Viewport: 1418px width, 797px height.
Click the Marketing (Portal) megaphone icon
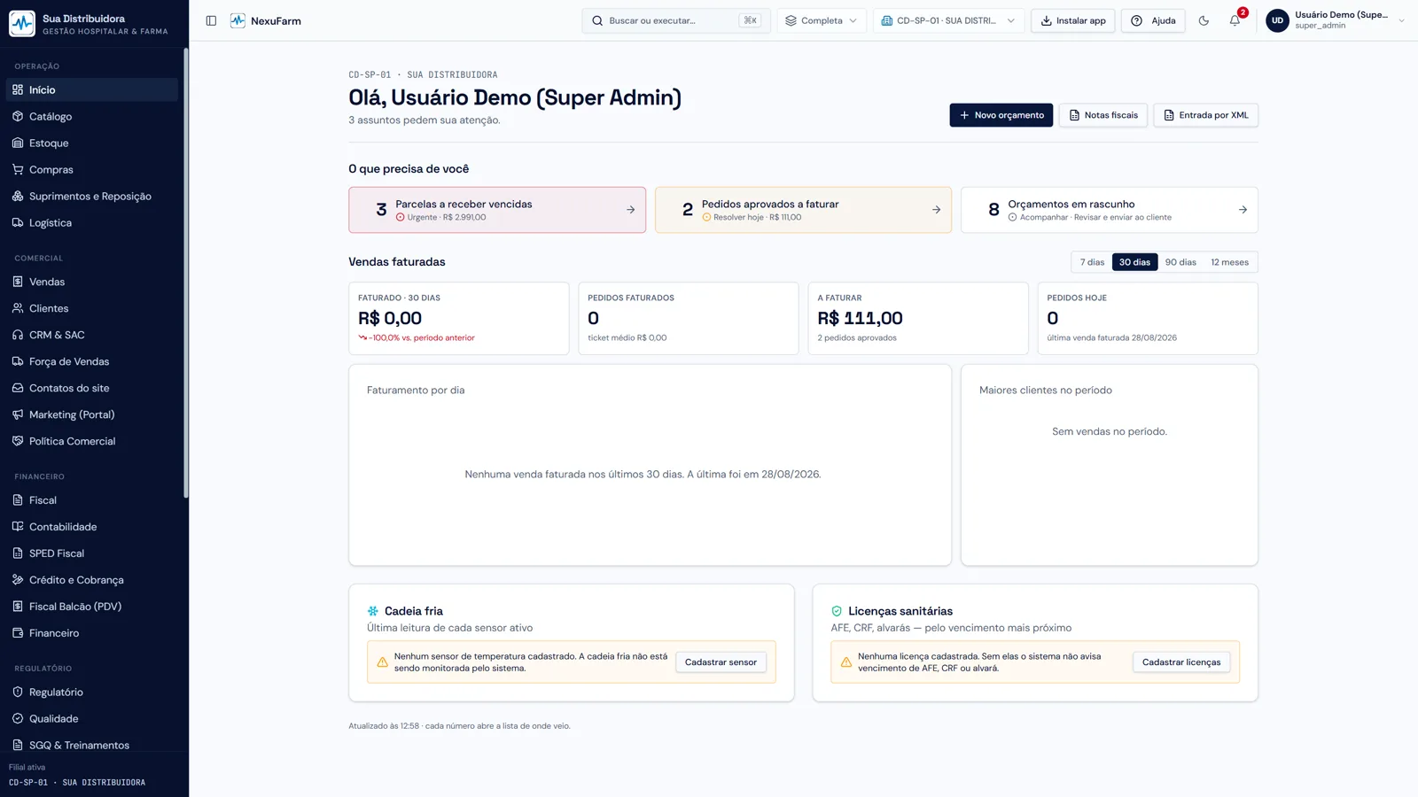point(18,414)
